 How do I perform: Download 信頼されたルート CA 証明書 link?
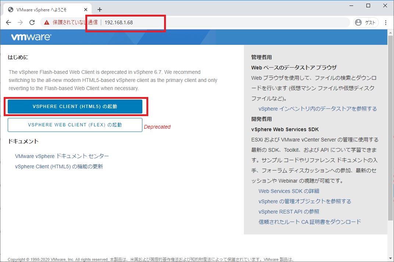[x=310, y=222]
